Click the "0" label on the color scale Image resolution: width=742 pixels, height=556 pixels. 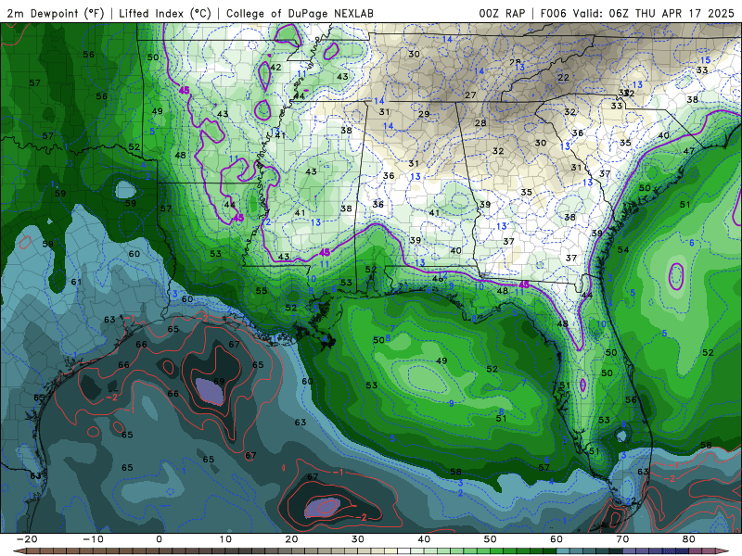pyautogui.click(x=159, y=539)
